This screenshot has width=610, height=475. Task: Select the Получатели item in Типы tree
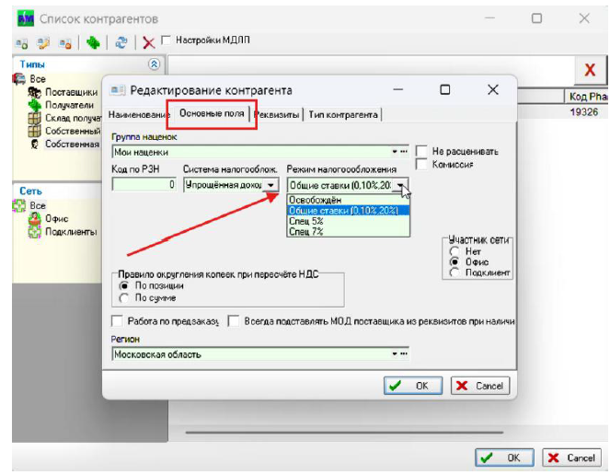69,105
